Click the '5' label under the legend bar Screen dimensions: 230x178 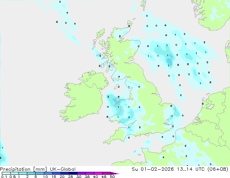[36, 177]
